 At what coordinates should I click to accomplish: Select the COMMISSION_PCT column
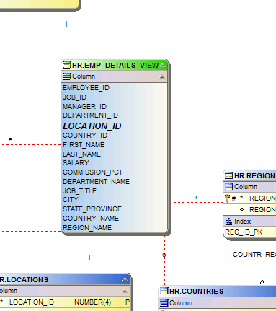(x=93, y=172)
